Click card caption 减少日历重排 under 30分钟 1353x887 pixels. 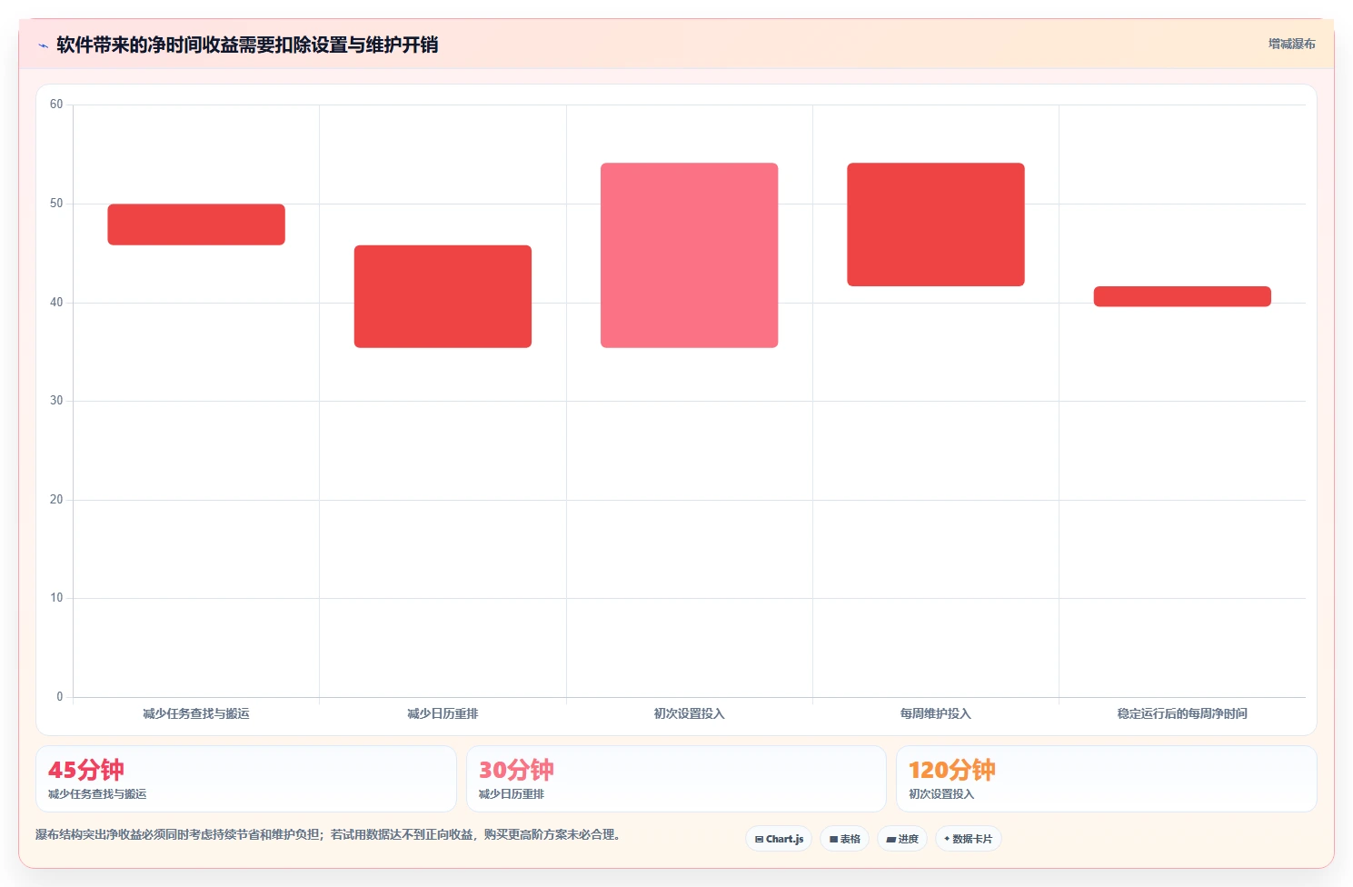tap(512, 794)
